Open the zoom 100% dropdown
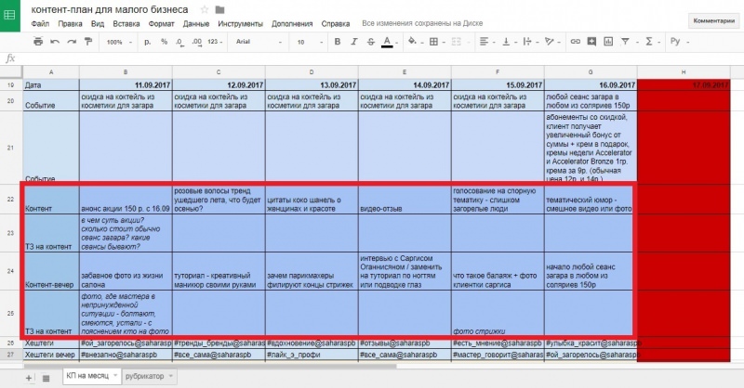The height and width of the screenshot is (388, 744). (x=117, y=42)
